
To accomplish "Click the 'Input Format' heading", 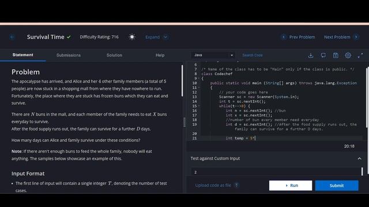I will pos(28,174).
